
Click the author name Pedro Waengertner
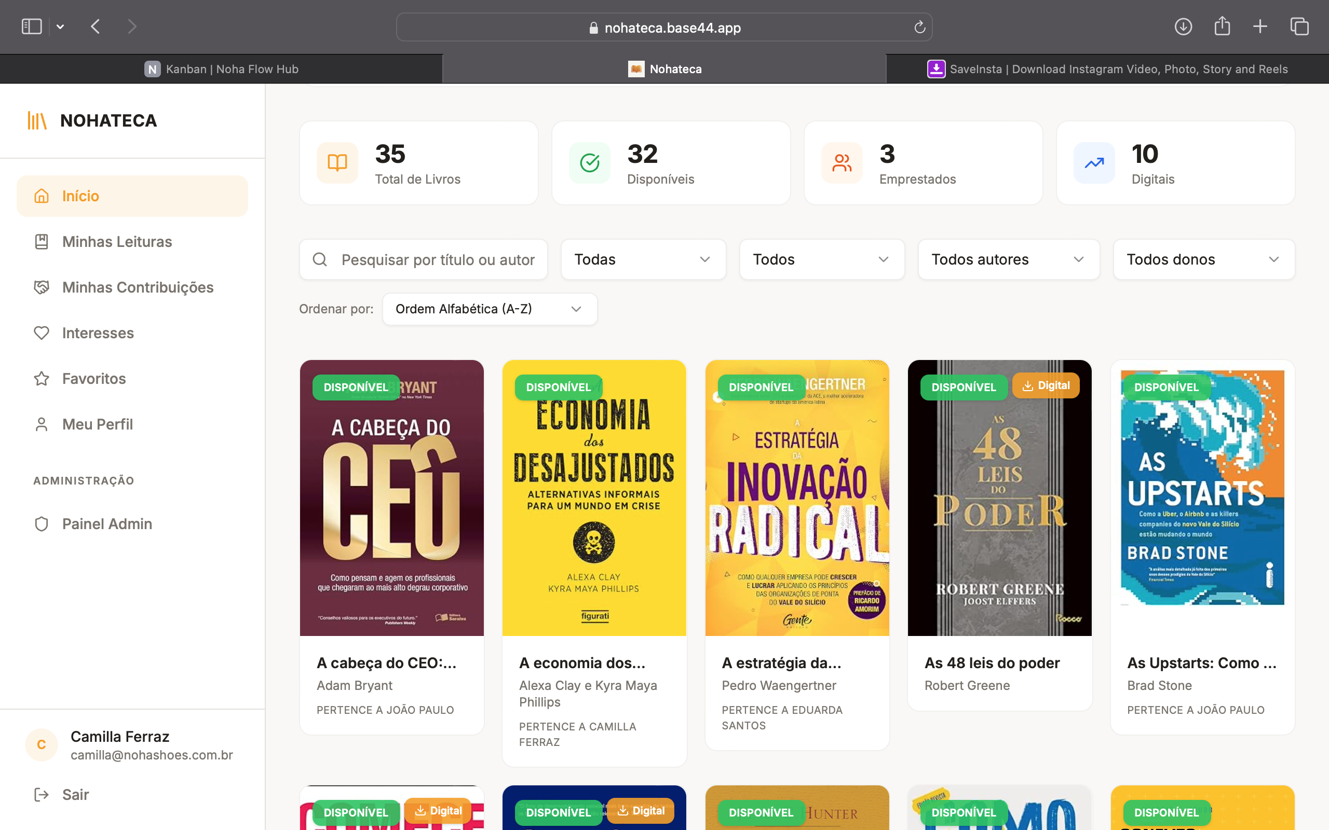pos(779,686)
